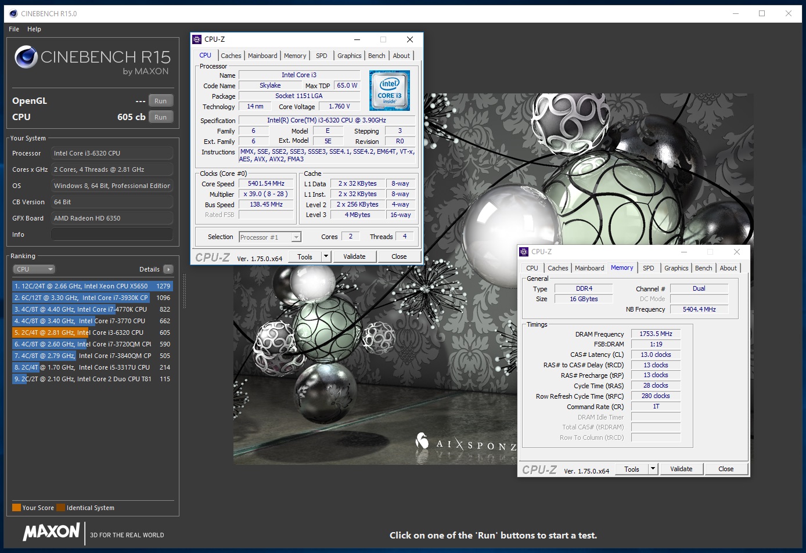The width and height of the screenshot is (806, 553).
Task: Switch to Memory tab in top CPU-Z window
Action: (x=295, y=56)
